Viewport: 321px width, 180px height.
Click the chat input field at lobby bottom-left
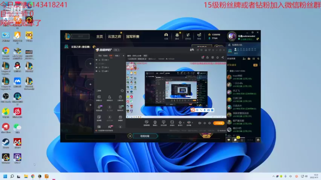point(91,137)
